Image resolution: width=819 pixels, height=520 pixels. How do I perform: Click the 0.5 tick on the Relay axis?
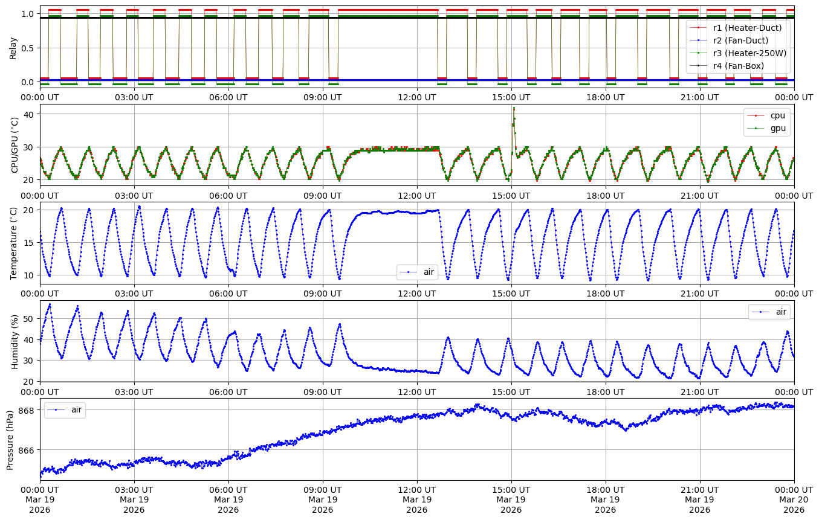pos(28,48)
